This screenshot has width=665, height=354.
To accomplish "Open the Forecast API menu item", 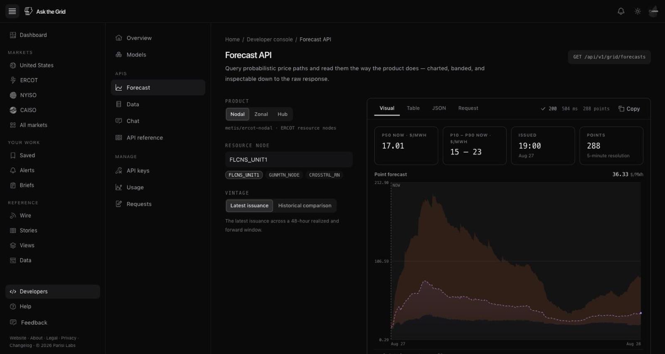I will [158, 88].
